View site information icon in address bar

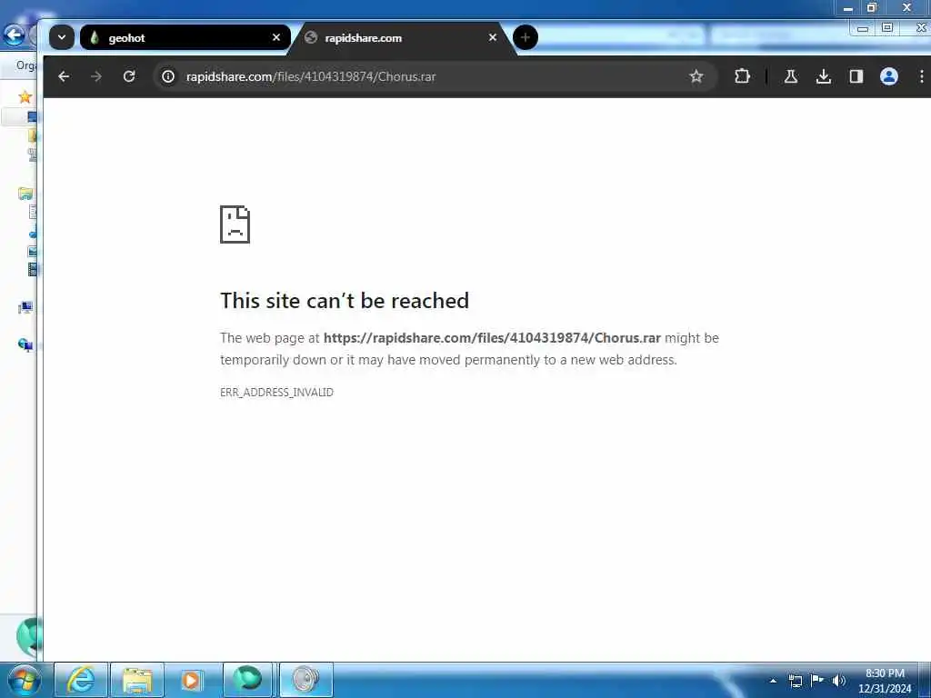coord(168,76)
